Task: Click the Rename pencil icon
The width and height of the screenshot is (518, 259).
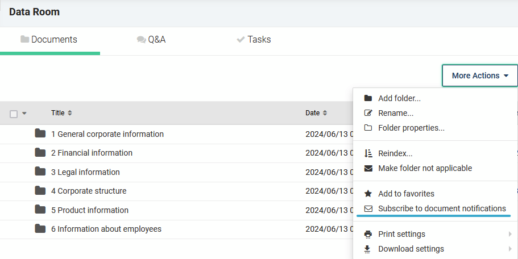Action: pyautogui.click(x=368, y=113)
